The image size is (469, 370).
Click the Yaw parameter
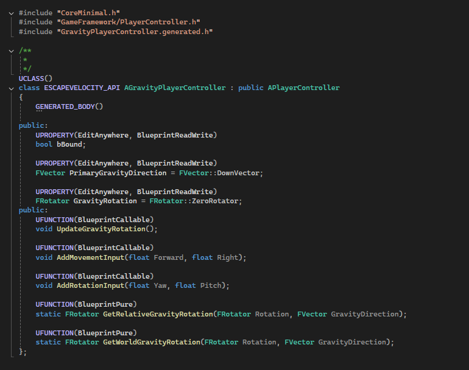click(160, 285)
